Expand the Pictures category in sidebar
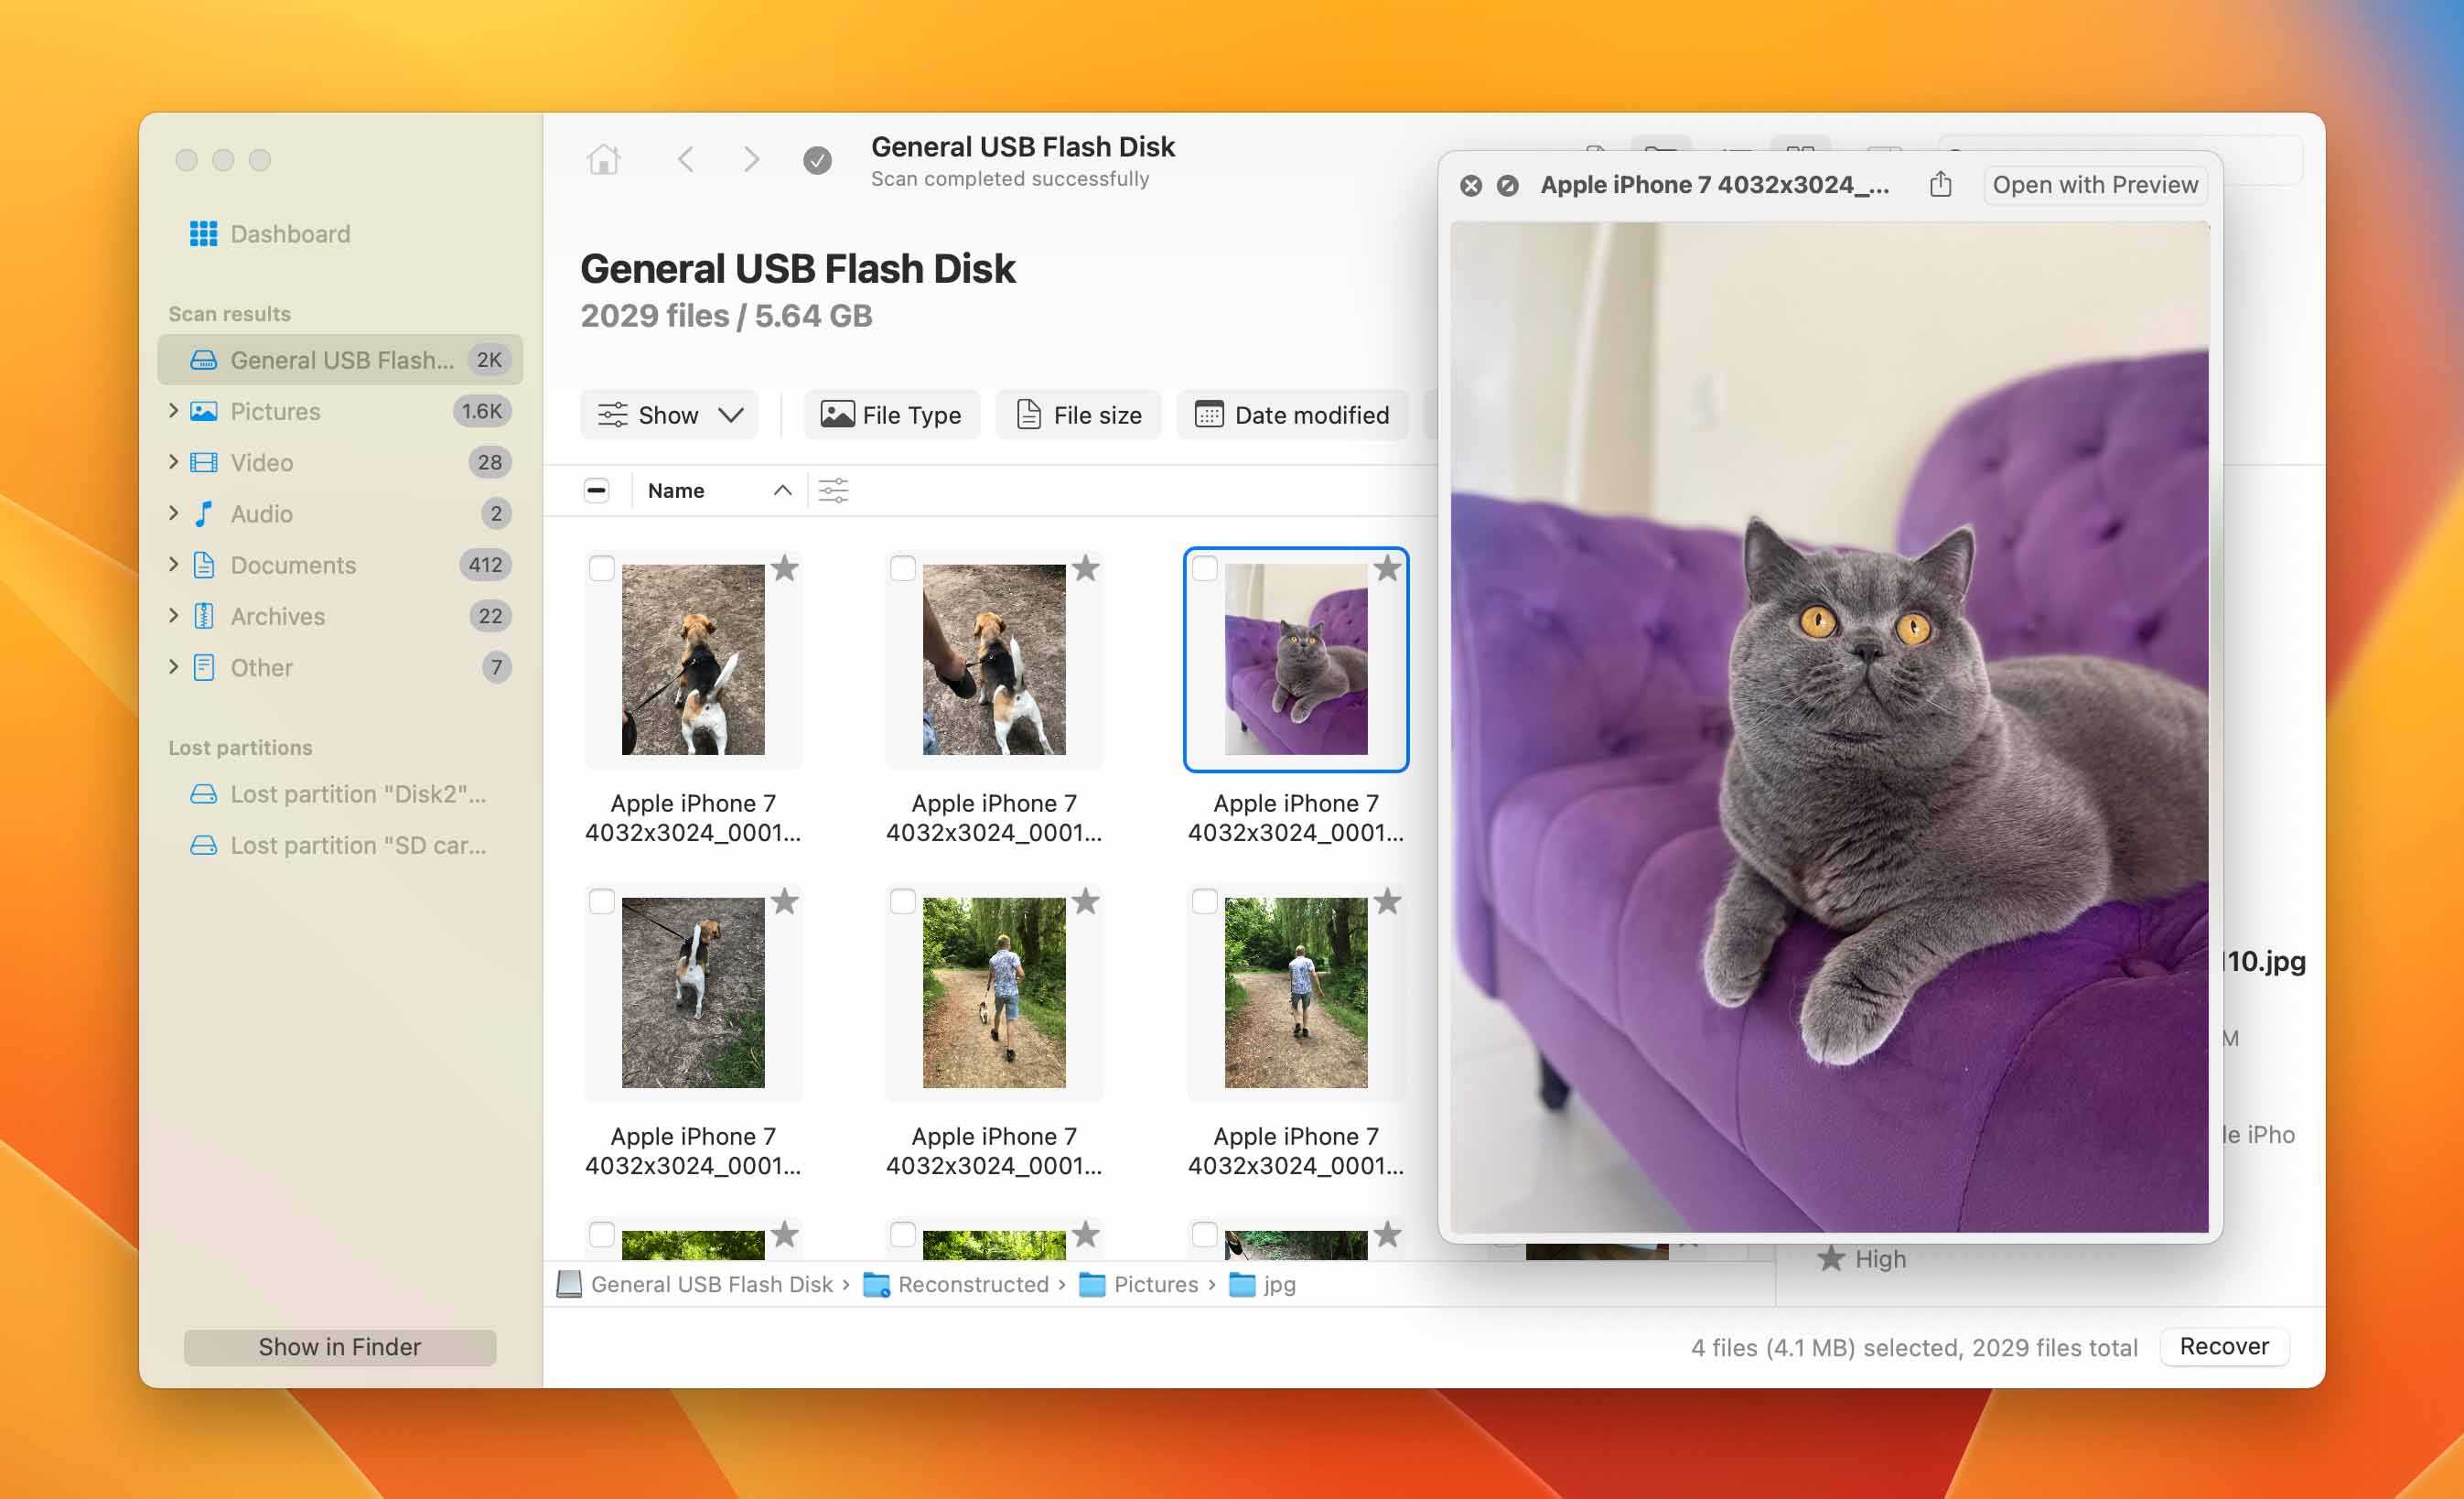This screenshot has height=1499, width=2464. pyautogui.click(x=171, y=410)
